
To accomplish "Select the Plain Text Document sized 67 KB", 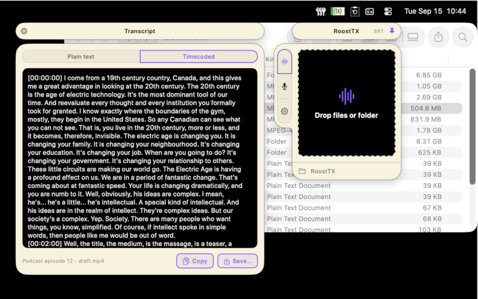I will point(363,208).
